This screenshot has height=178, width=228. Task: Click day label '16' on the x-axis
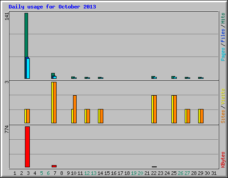tap(114, 173)
